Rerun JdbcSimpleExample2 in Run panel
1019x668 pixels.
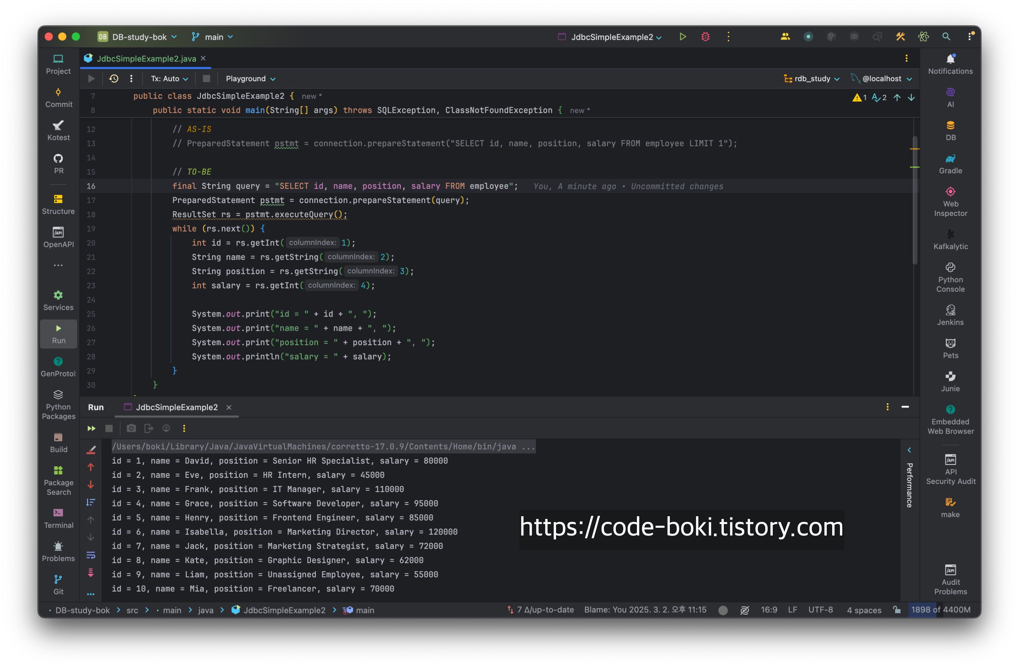click(91, 428)
